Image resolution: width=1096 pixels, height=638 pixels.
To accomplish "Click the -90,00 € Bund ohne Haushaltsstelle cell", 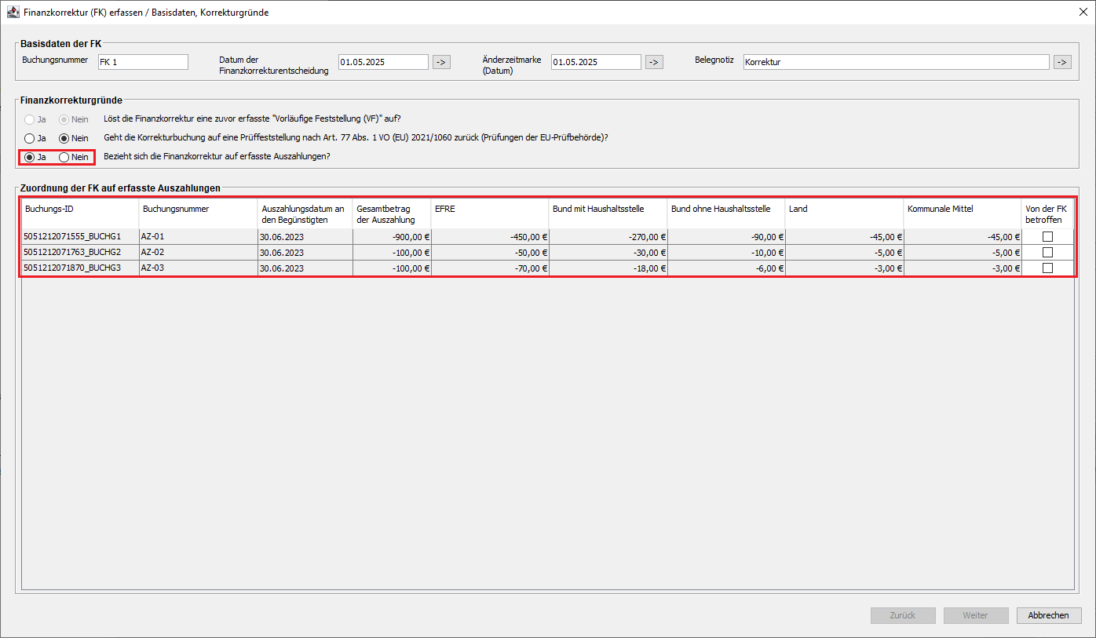I will (x=726, y=237).
